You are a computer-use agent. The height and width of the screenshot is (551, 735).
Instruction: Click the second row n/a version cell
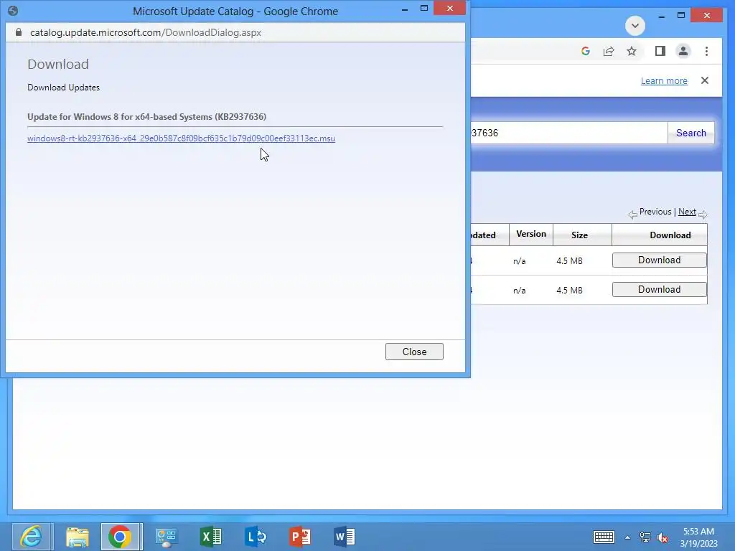(x=519, y=291)
